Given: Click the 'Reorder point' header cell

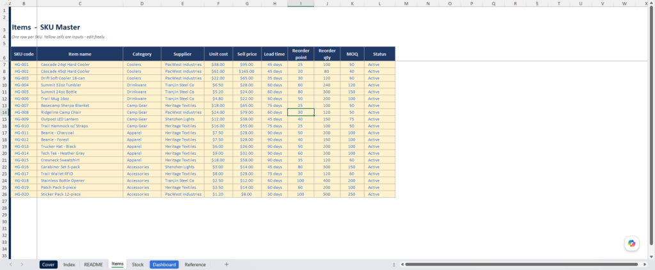Looking at the screenshot, I should pyautogui.click(x=301, y=54).
